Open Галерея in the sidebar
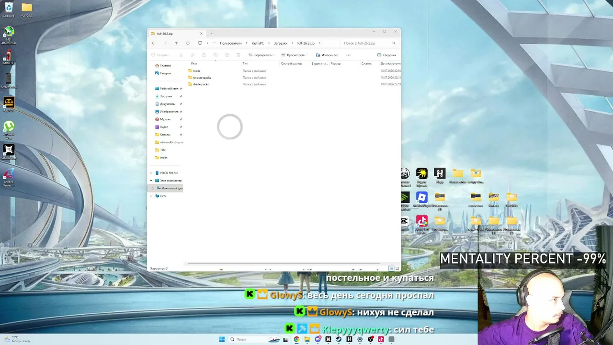Viewport: 613px width, 345px height. click(x=163, y=73)
